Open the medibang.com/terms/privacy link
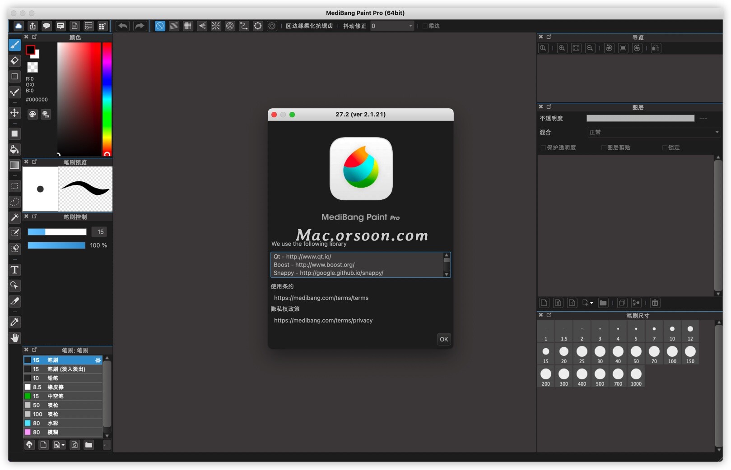This screenshot has width=731, height=470. [x=323, y=320]
